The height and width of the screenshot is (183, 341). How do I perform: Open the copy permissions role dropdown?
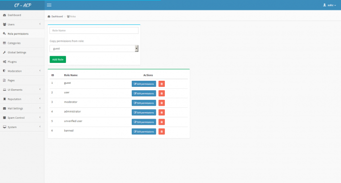pos(94,49)
